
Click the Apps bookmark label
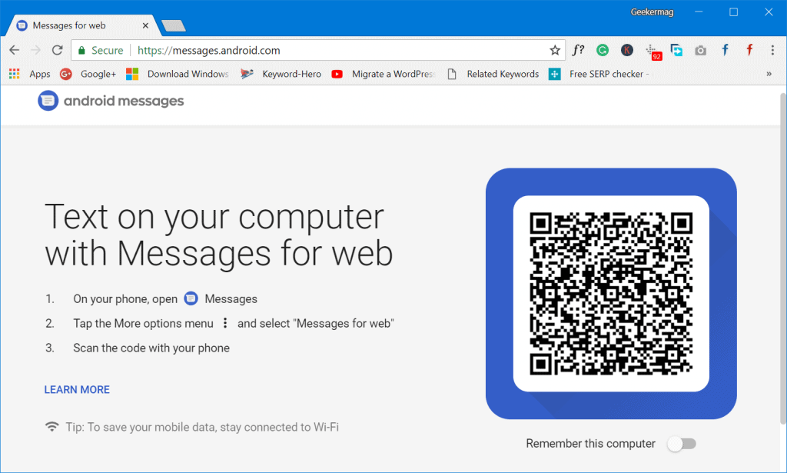point(40,74)
